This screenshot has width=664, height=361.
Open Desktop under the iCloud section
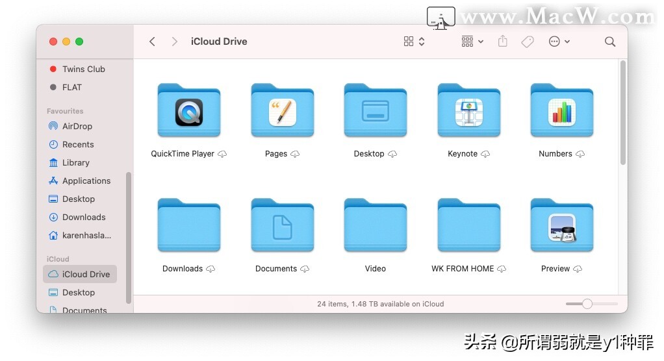click(79, 292)
